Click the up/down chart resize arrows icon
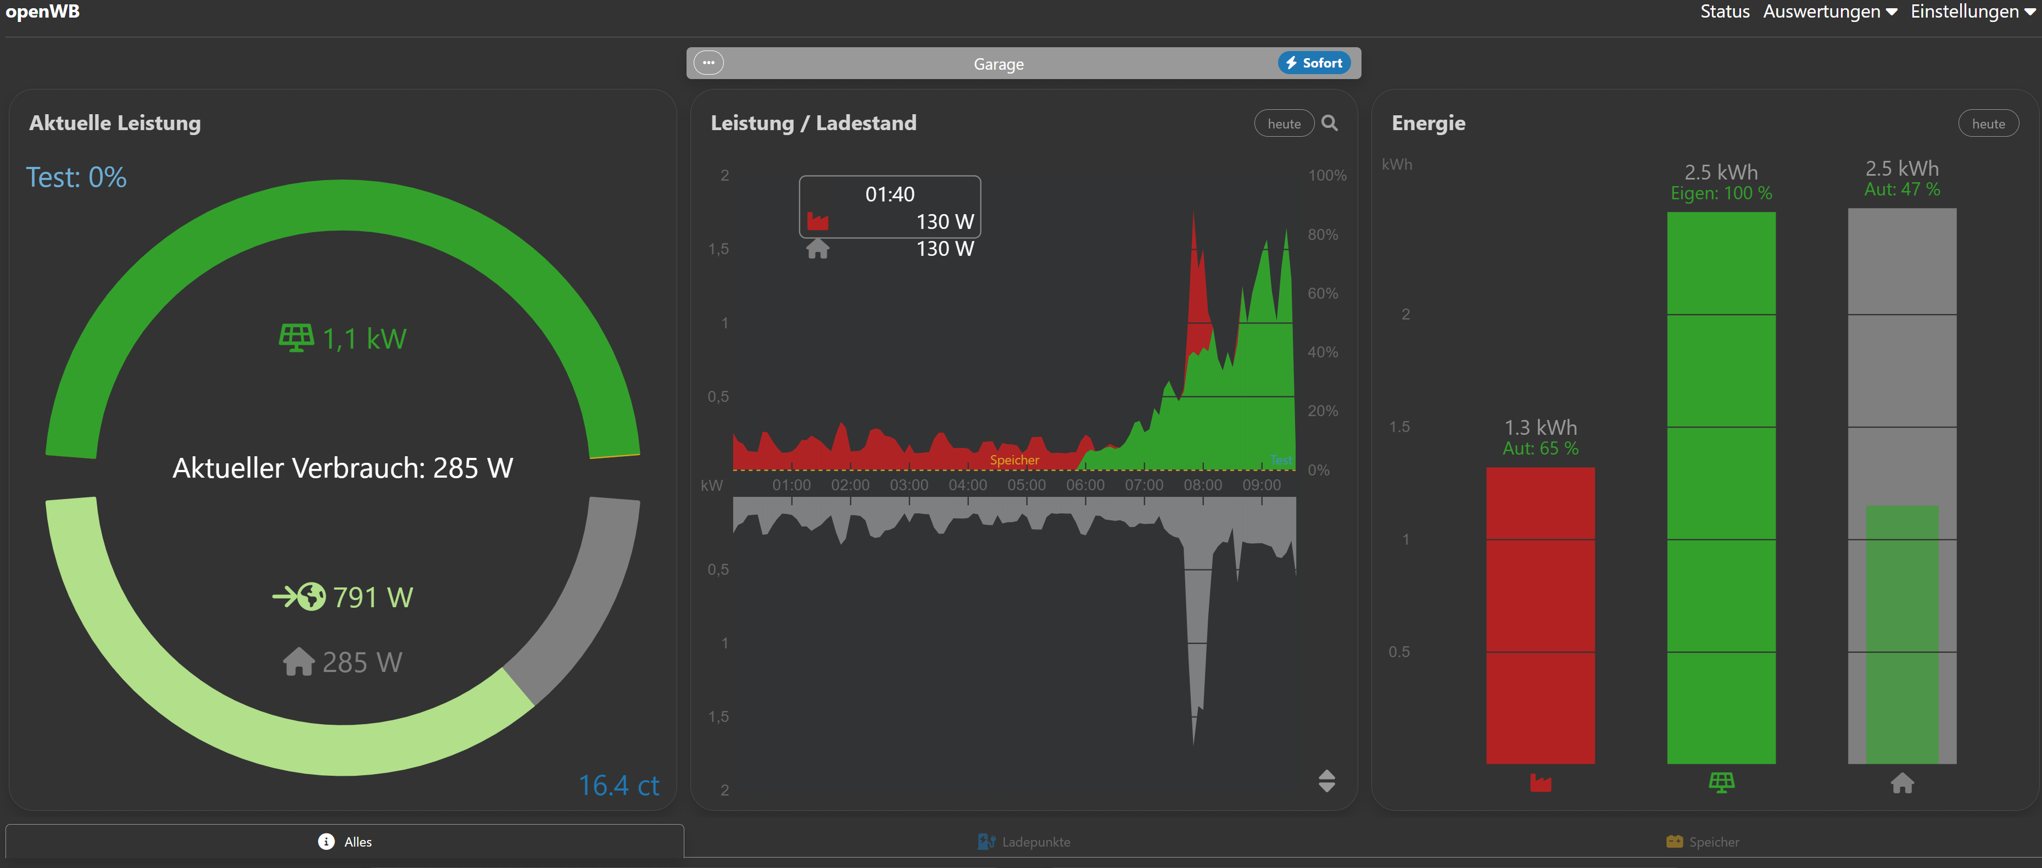Image resolution: width=2042 pixels, height=868 pixels. click(1326, 781)
